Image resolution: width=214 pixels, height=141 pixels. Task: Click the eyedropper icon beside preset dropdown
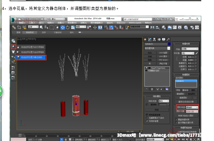coord(197,53)
